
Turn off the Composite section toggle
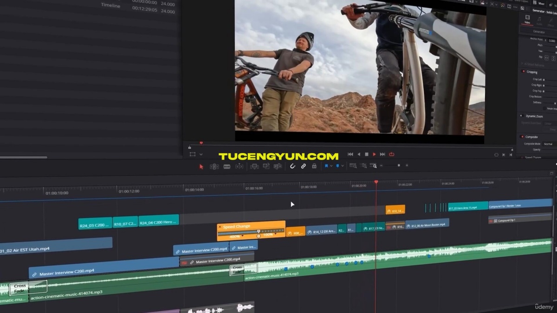click(x=522, y=137)
